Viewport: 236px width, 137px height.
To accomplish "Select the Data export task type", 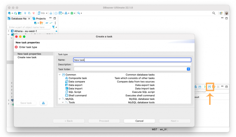I will pyautogui.click(x=75, y=85).
